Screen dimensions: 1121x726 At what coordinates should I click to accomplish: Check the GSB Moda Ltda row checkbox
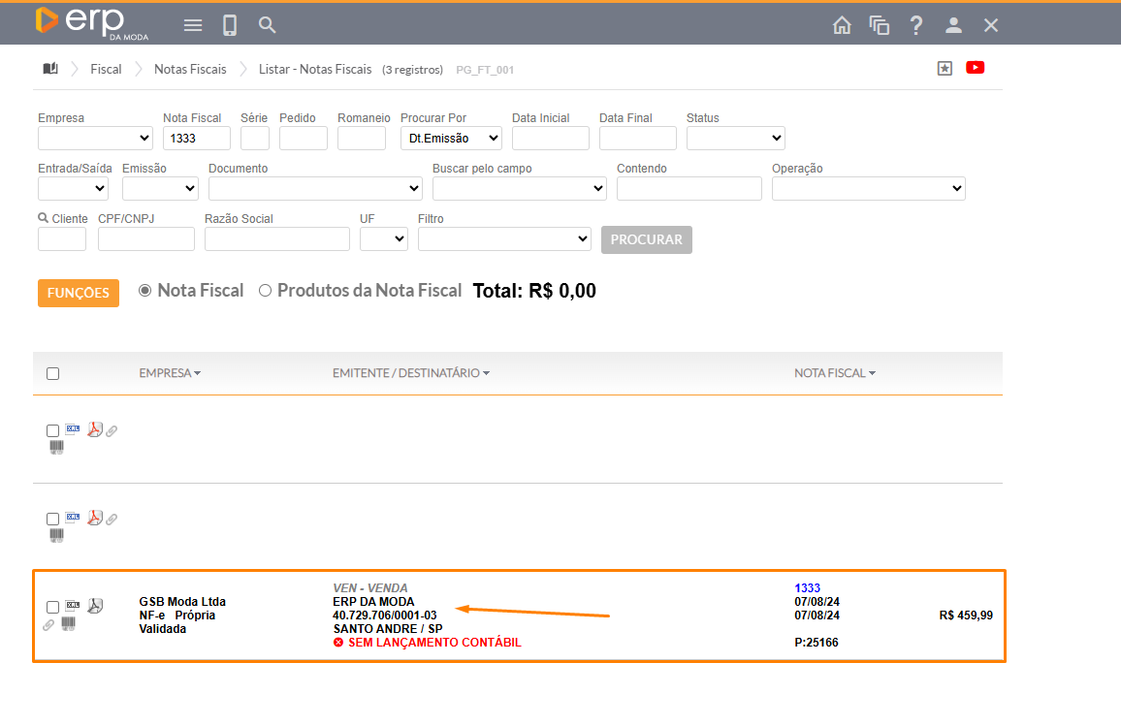[x=53, y=608]
